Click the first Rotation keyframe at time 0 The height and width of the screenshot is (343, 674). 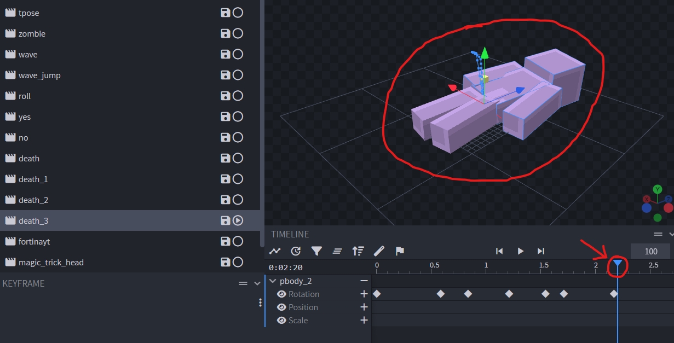377,294
